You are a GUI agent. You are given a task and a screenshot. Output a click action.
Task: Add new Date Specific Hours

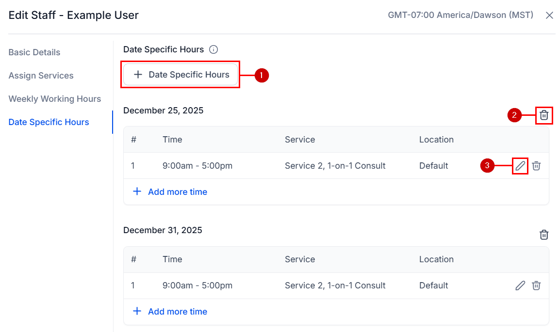(x=180, y=74)
